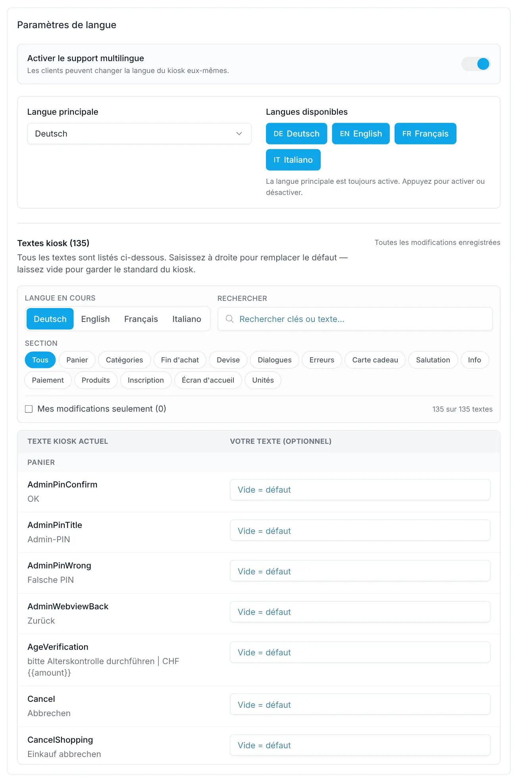Click the 'Toutes les modifications enregistrées' status text
This screenshot has width=518, height=782.
(x=437, y=243)
